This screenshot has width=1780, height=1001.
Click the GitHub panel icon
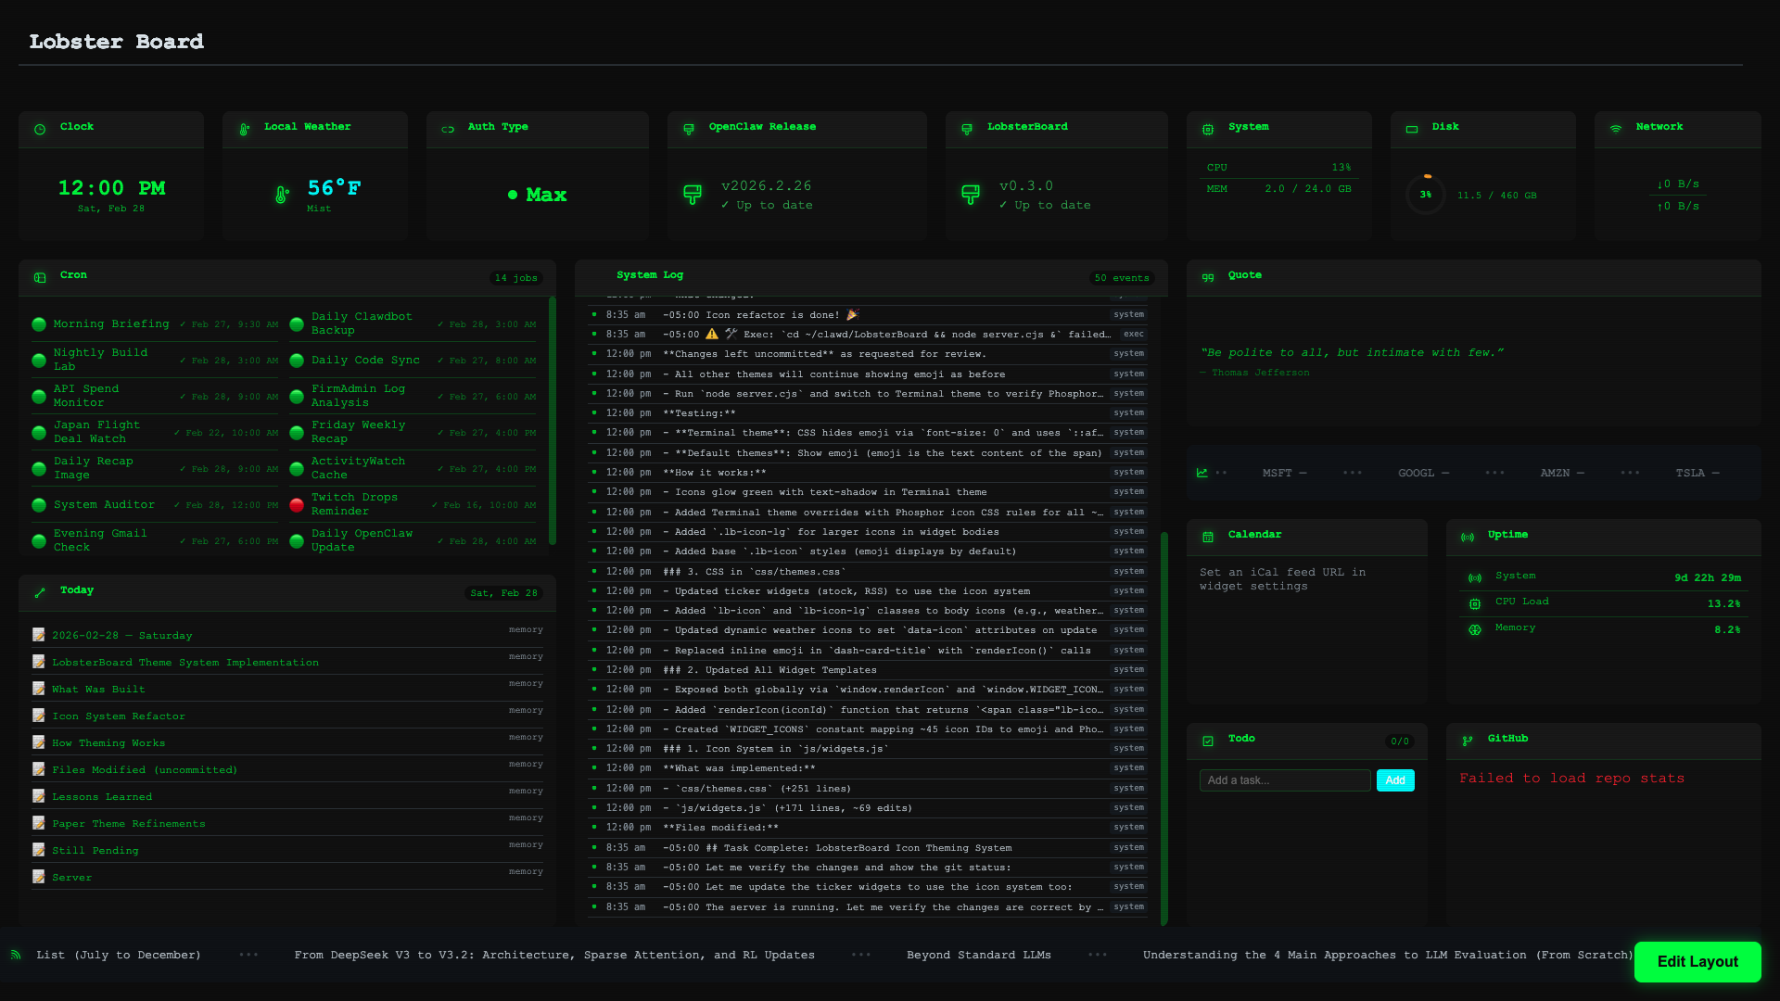click(1468, 741)
